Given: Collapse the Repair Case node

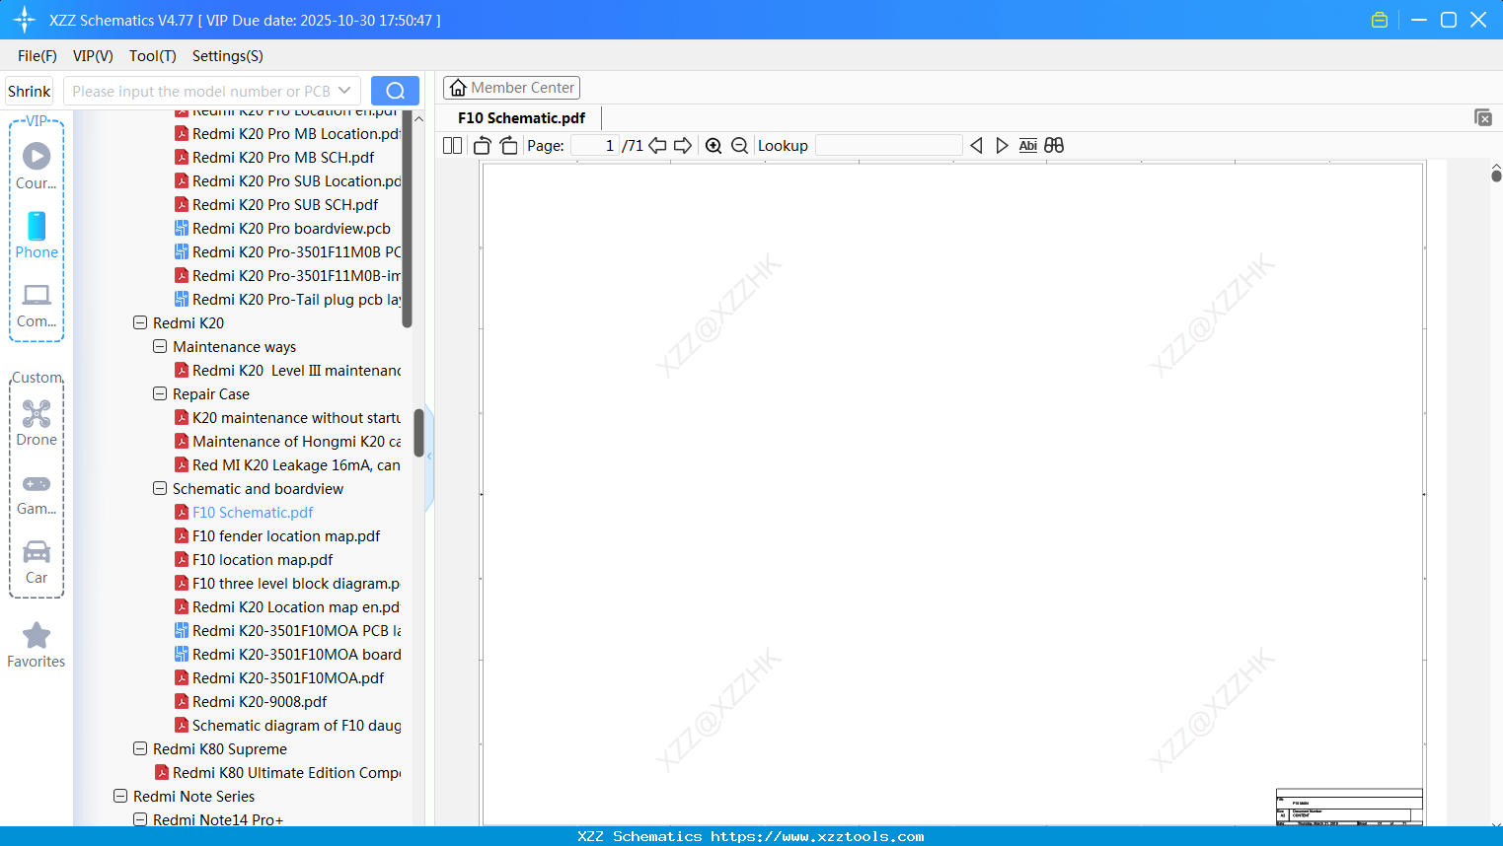Looking at the screenshot, I should [x=160, y=394].
